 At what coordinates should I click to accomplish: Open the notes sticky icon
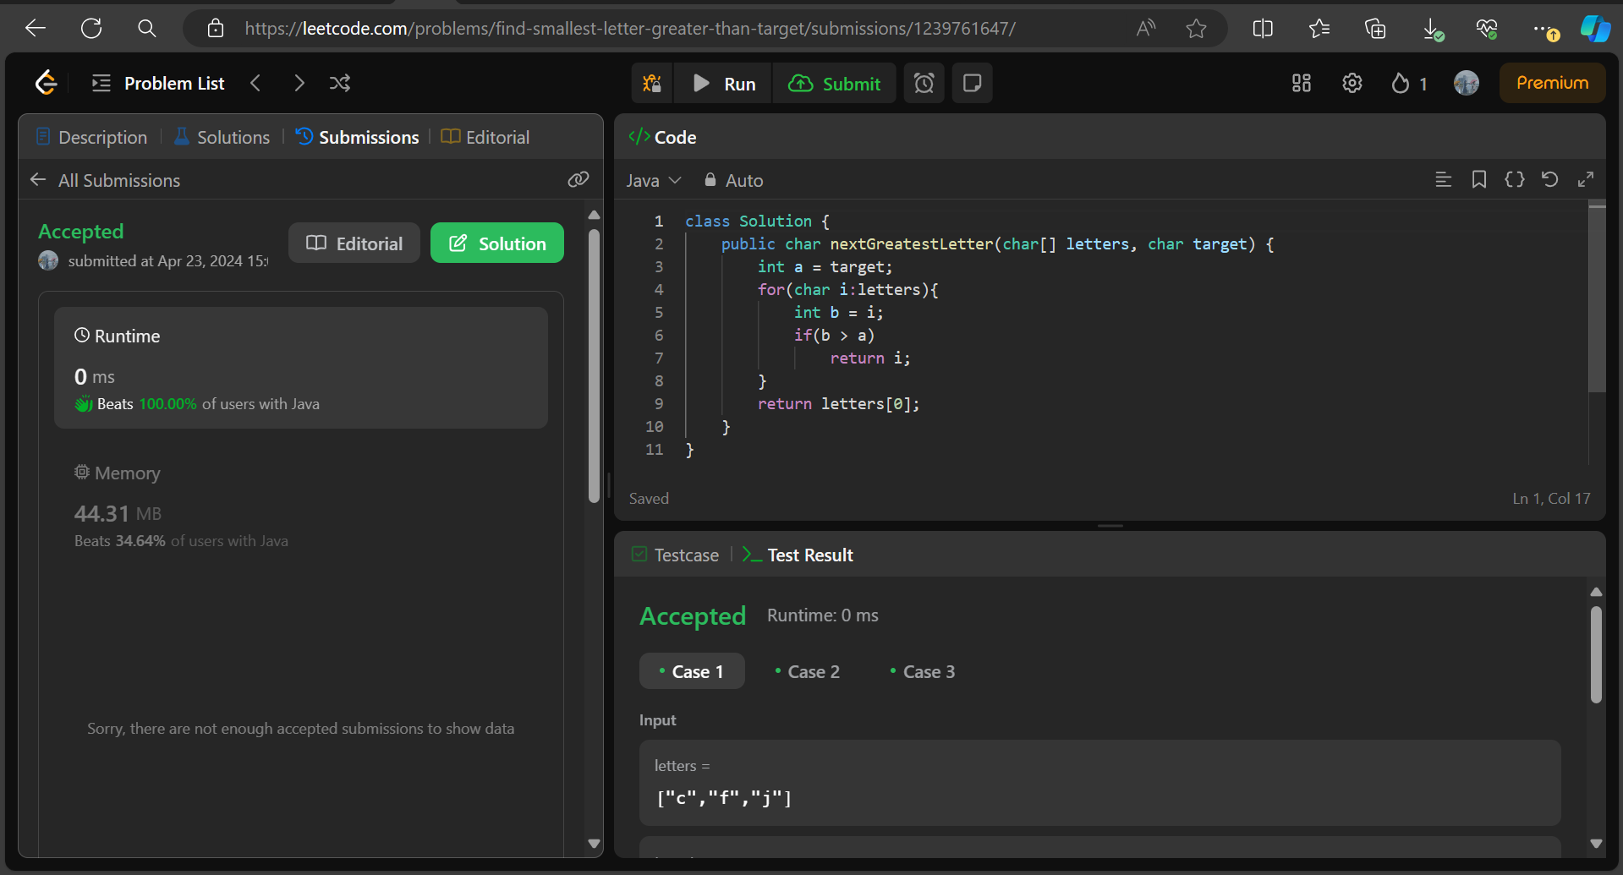(x=972, y=83)
